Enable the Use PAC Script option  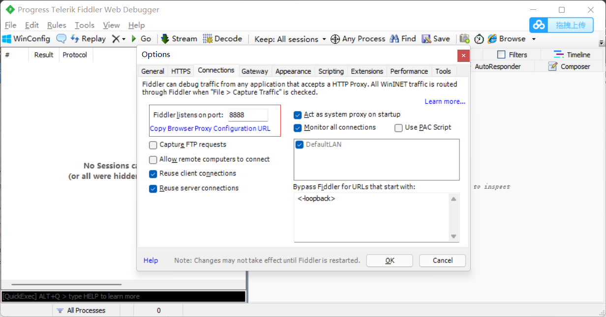399,128
